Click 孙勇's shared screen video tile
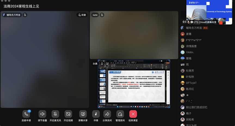Viewport: 235px width, 126px height. pyautogui.click(x=134, y=84)
